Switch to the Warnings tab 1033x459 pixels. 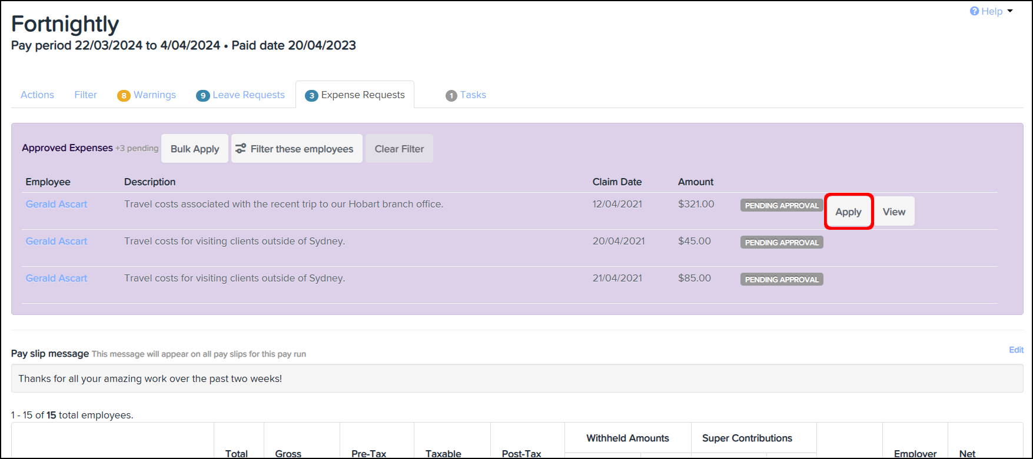[154, 95]
